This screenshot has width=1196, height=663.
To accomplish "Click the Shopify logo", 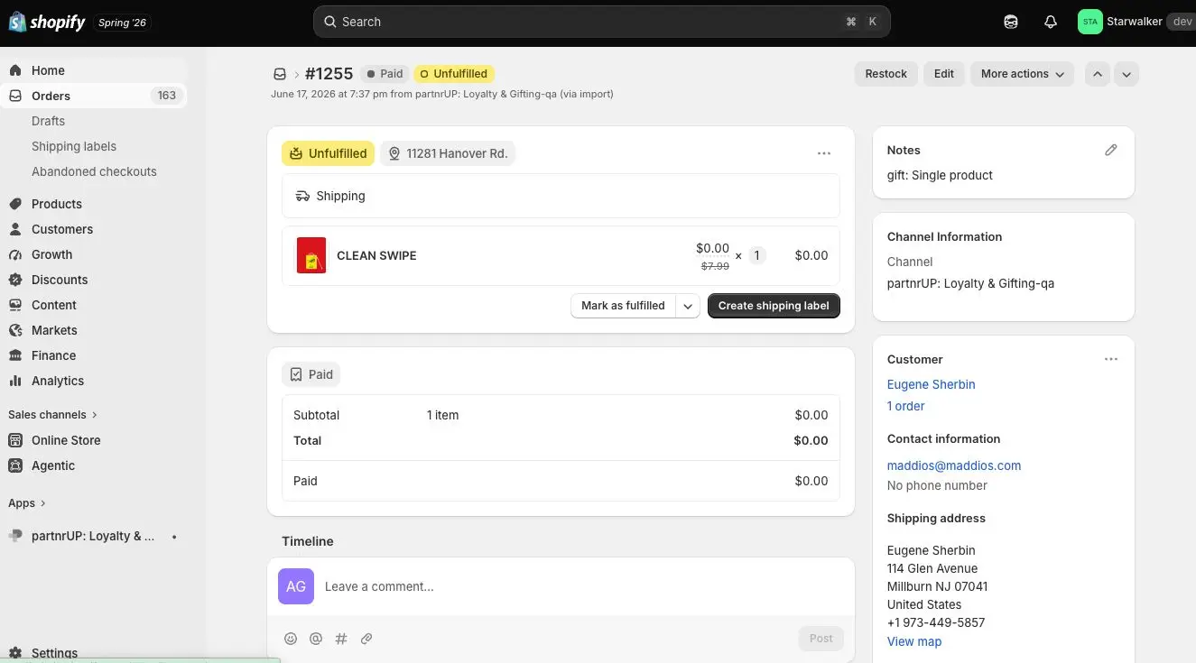I will pos(47,22).
